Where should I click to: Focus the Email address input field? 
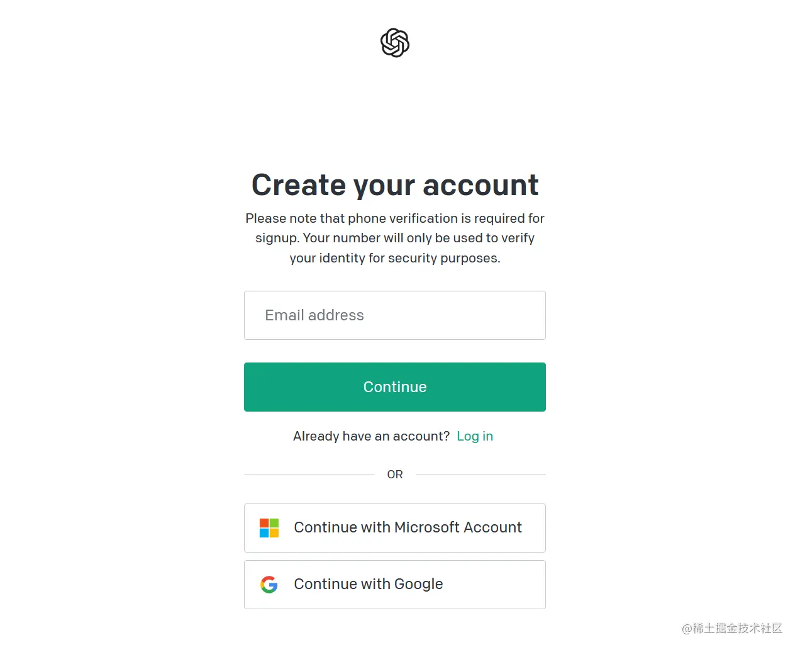(395, 315)
